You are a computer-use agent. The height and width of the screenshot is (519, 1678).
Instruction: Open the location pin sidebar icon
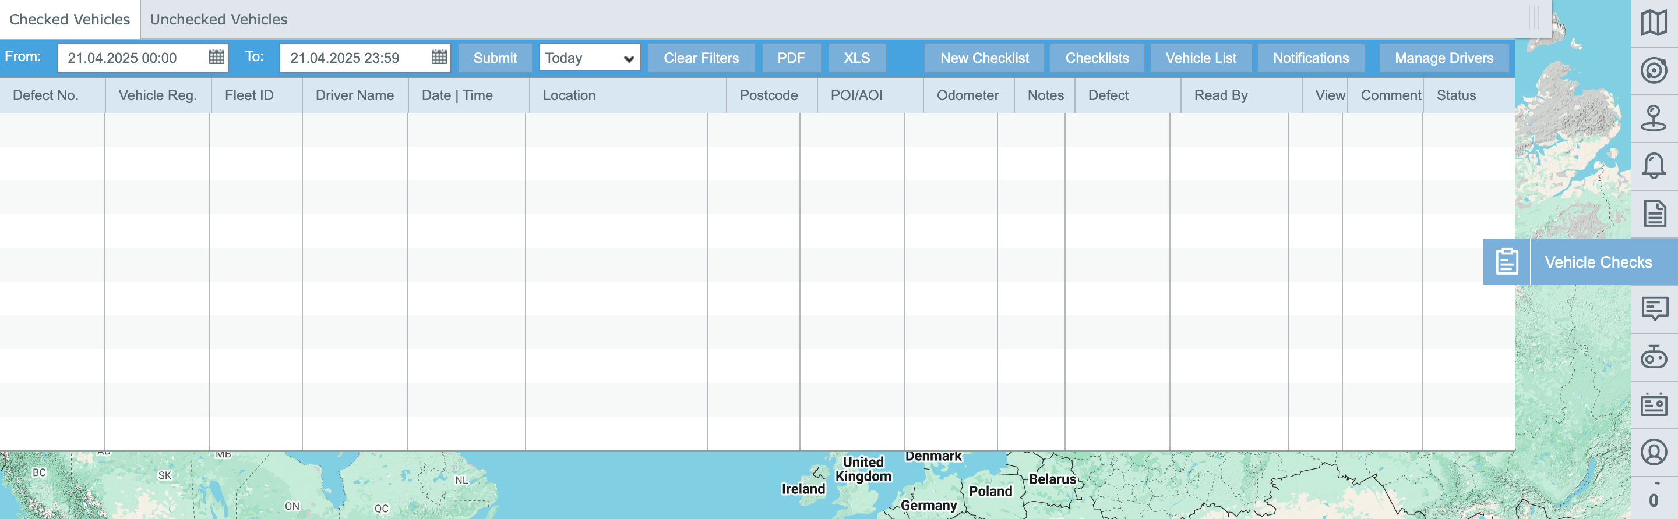click(1654, 118)
